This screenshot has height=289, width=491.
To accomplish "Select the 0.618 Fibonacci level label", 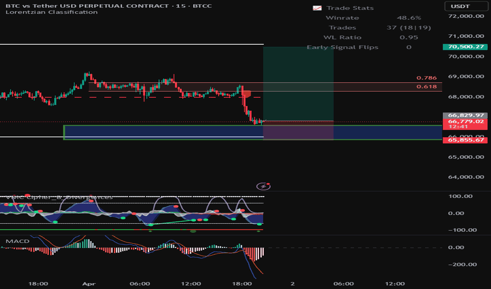I will [x=425, y=87].
